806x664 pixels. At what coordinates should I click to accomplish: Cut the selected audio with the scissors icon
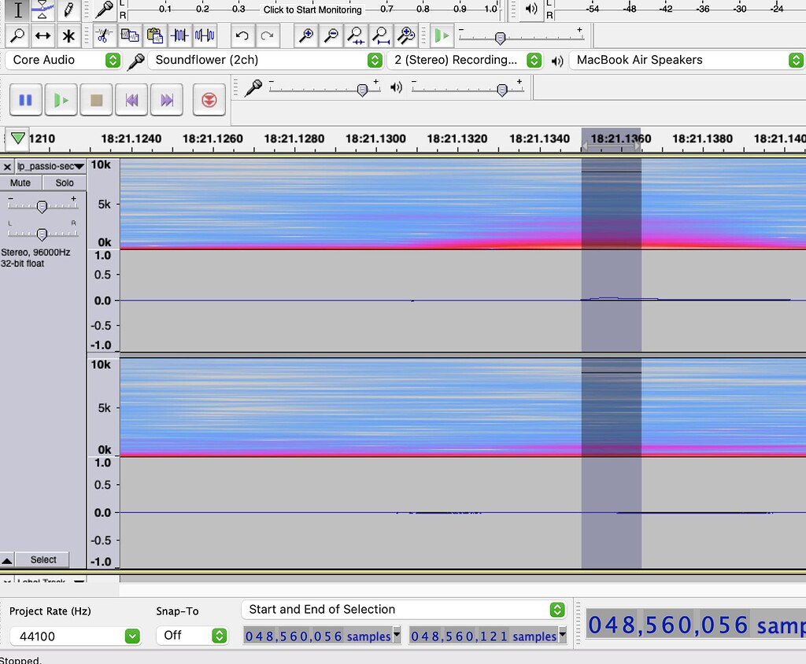pos(106,36)
